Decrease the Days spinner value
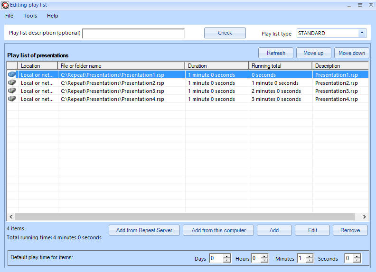The image size is (376, 272). pos(226,261)
